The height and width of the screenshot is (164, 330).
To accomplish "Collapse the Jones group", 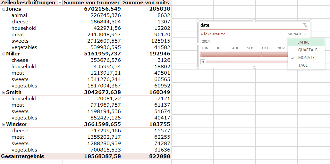I will tap(4, 9).
